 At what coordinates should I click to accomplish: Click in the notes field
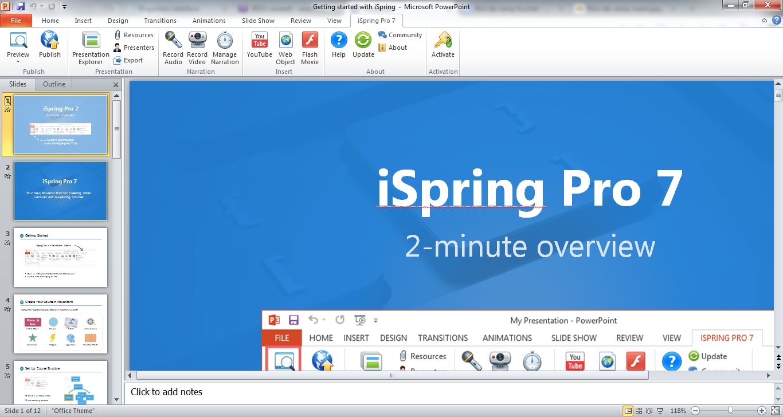tap(449, 392)
